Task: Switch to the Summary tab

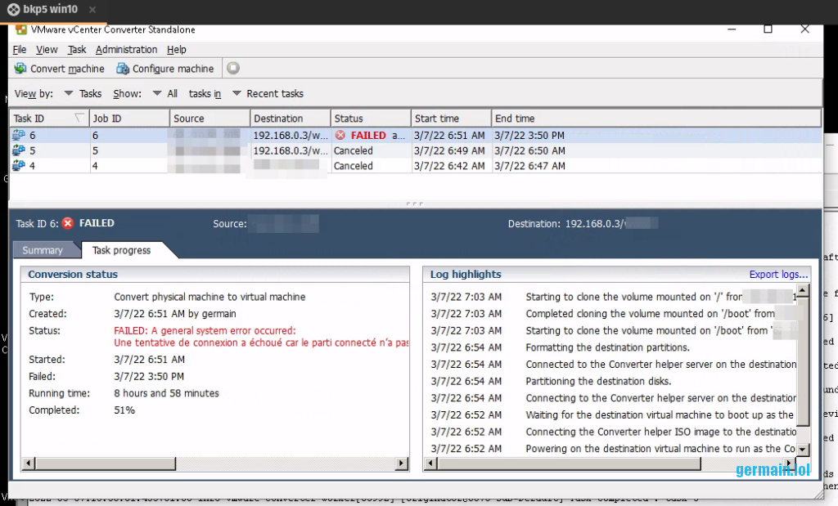Action: click(x=43, y=250)
